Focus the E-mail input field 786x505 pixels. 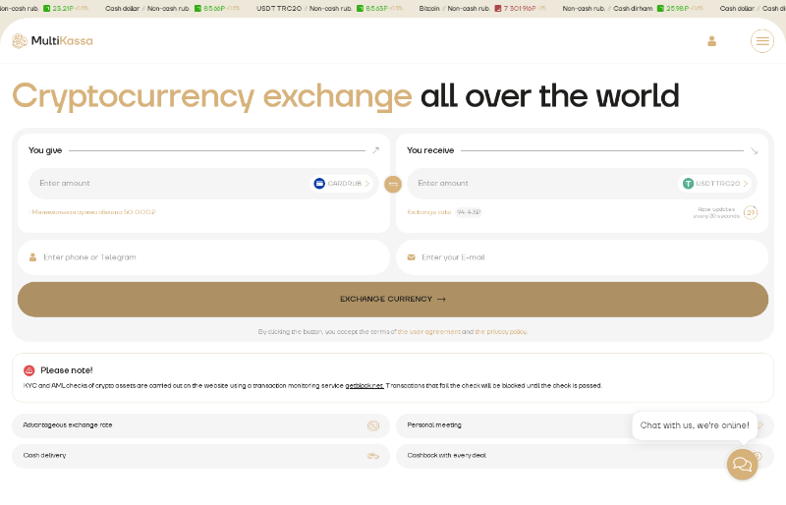[x=585, y=257]
